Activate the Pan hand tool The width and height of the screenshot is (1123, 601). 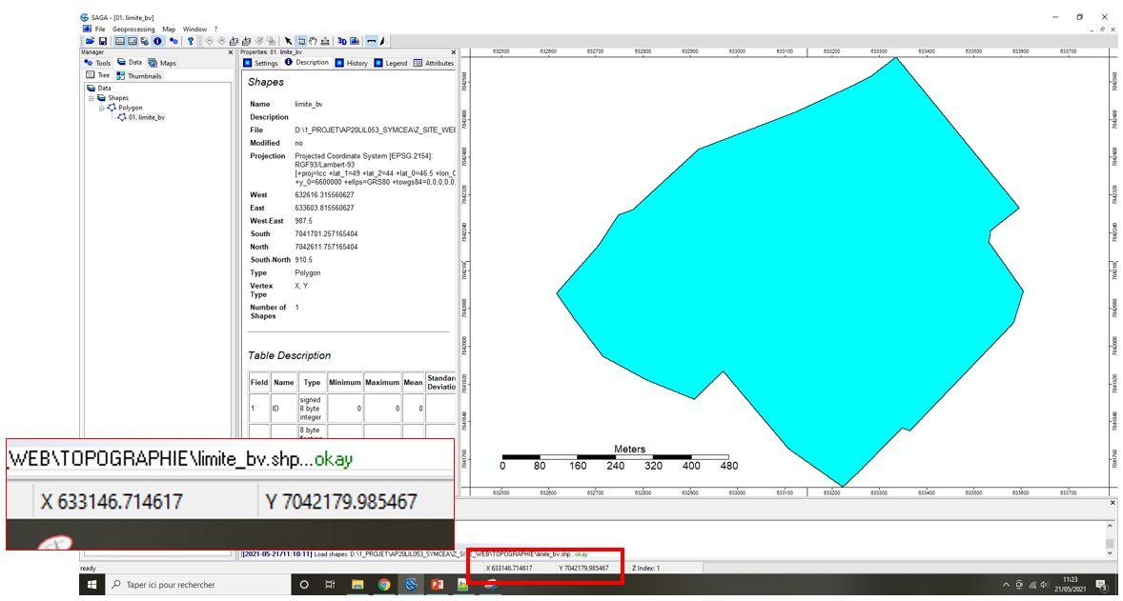click(x=313, y=41)
